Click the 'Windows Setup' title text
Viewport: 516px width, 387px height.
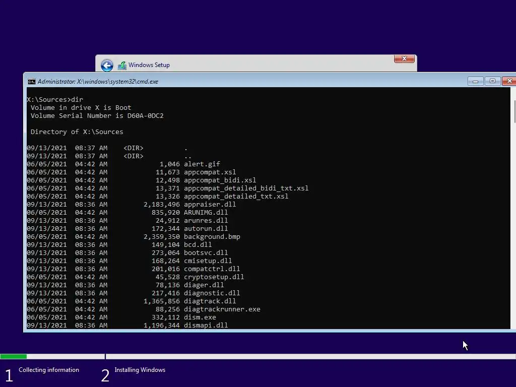click(149, 65)
